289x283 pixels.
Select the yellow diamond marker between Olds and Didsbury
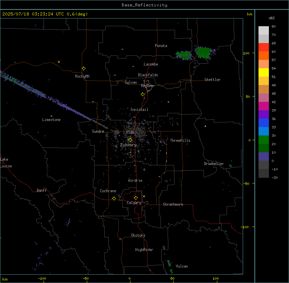[130, 140]
